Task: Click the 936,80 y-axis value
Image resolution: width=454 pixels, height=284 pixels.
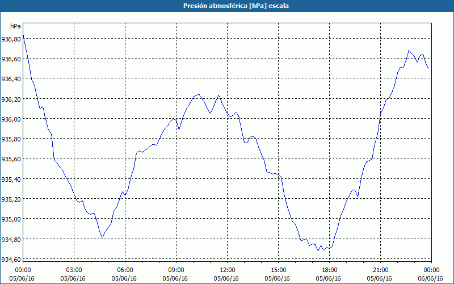Action: point(11,39)
